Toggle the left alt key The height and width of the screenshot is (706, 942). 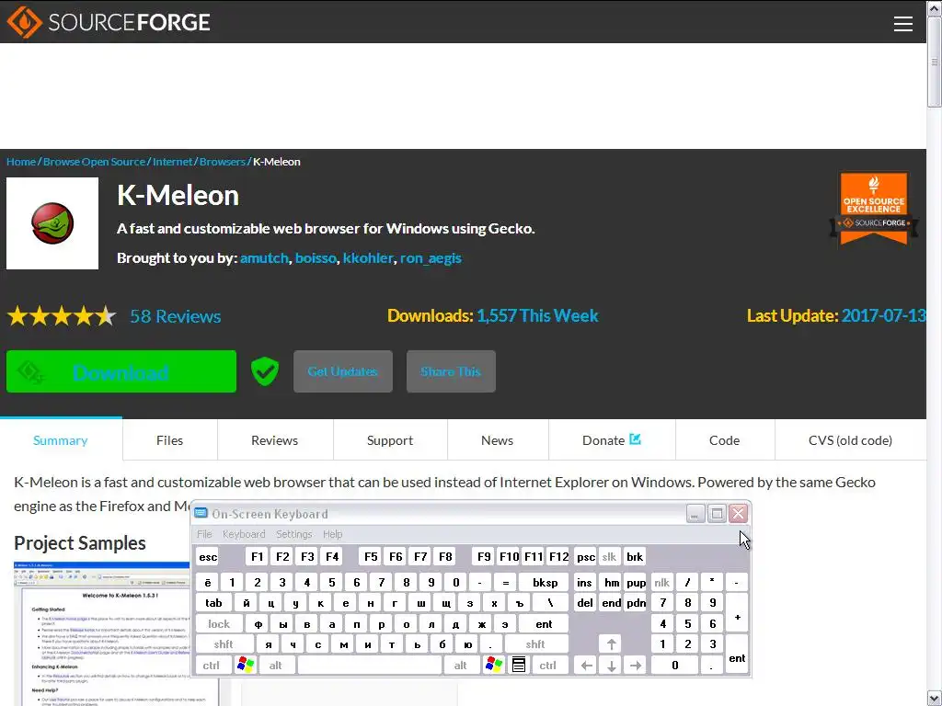point(276,665)
